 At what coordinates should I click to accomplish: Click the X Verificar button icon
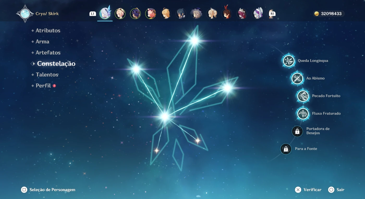tap(298, 190)
